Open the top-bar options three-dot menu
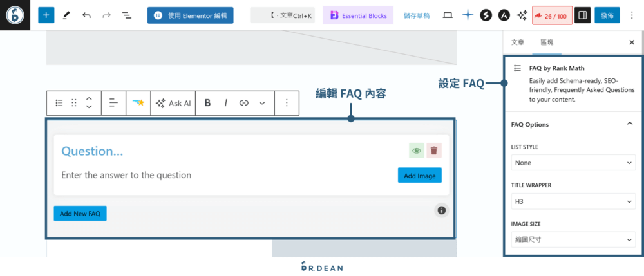Screen dimensions: 644x276 click(x=632, y=15)
